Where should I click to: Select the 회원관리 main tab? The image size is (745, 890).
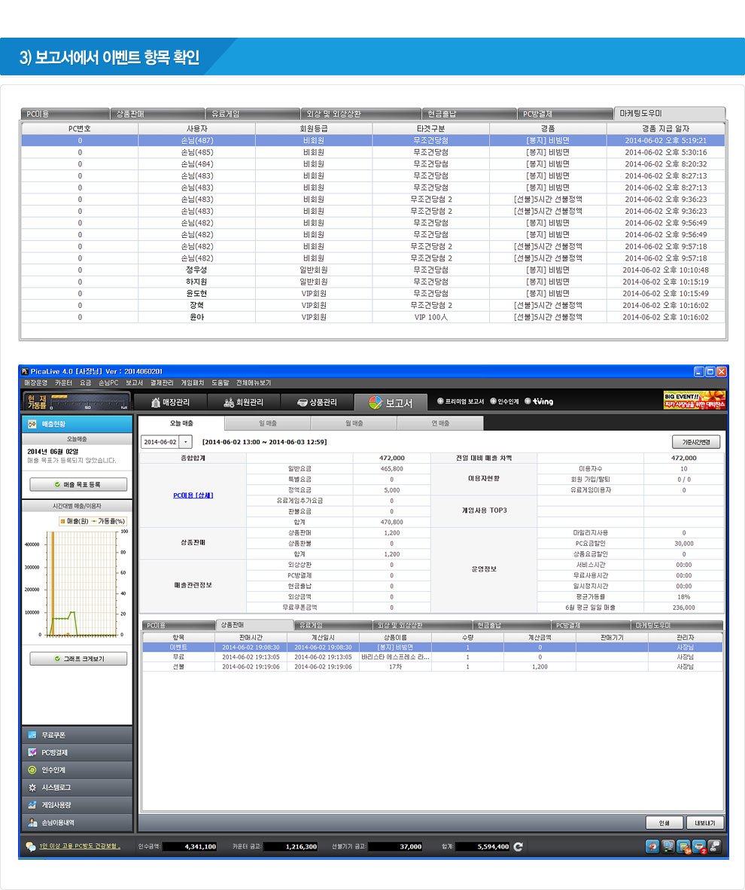pos(245,402)
